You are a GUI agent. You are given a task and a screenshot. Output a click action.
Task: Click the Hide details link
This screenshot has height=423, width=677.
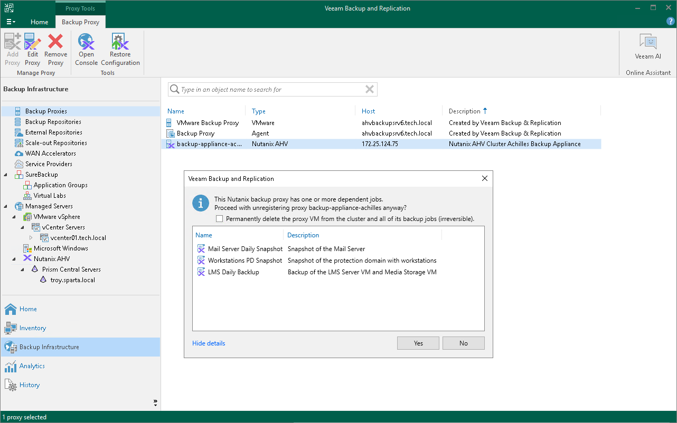(209, 343)
